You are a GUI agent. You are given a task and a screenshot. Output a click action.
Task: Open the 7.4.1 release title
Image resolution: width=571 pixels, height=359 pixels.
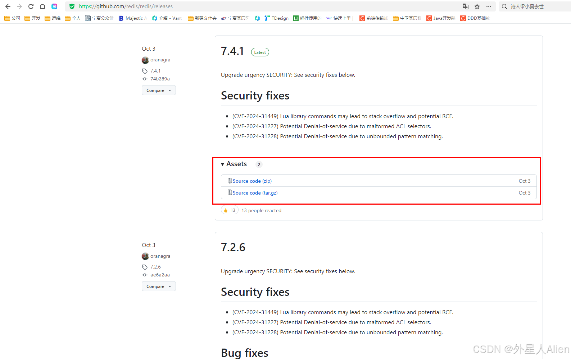232,51
